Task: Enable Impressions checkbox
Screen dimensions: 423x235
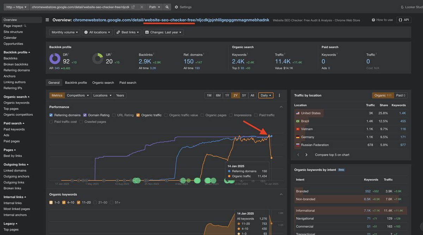Action: [231, 115]
